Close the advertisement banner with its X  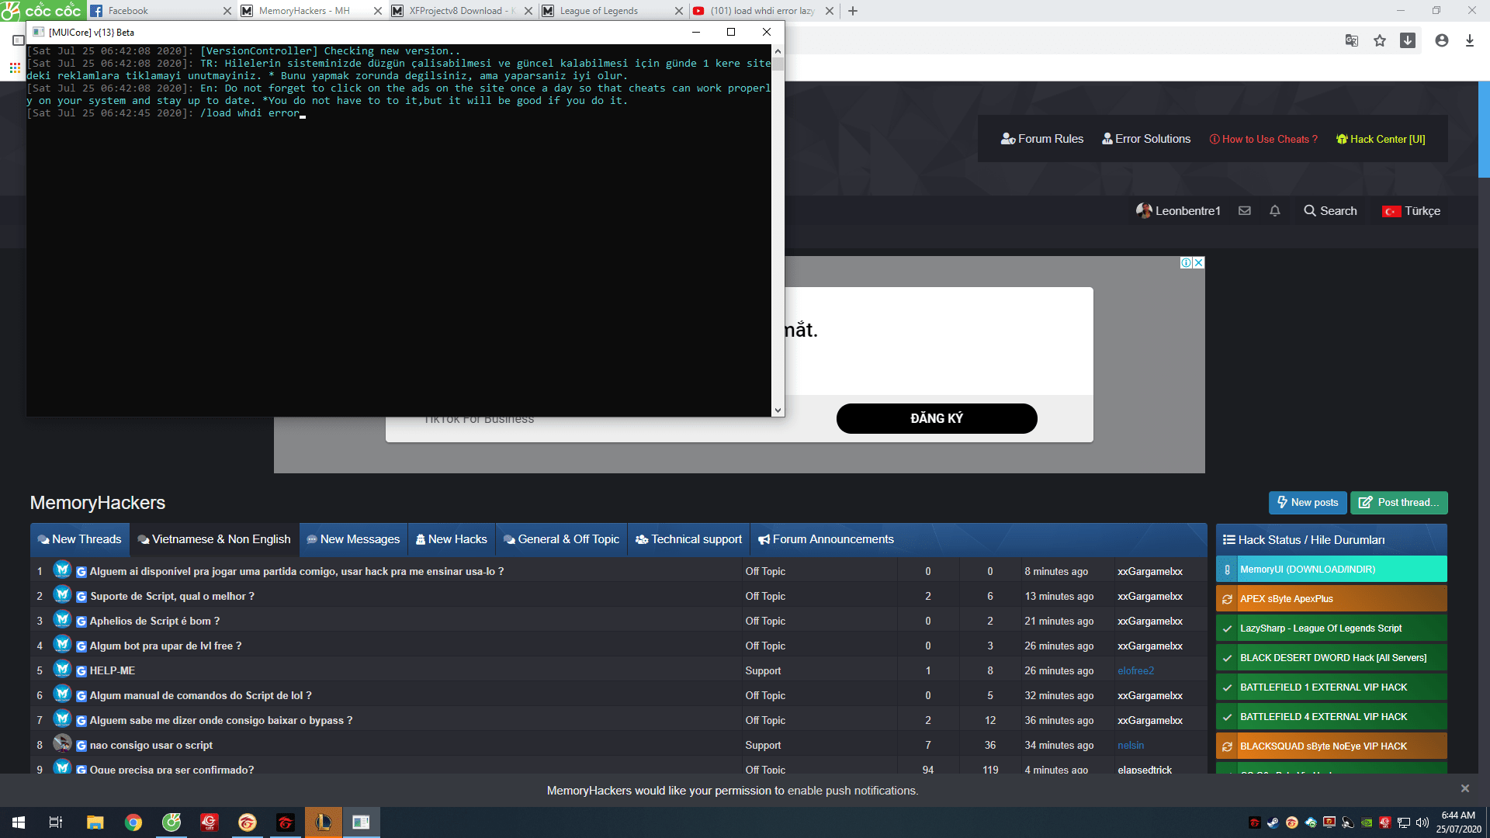(1199, 263)
